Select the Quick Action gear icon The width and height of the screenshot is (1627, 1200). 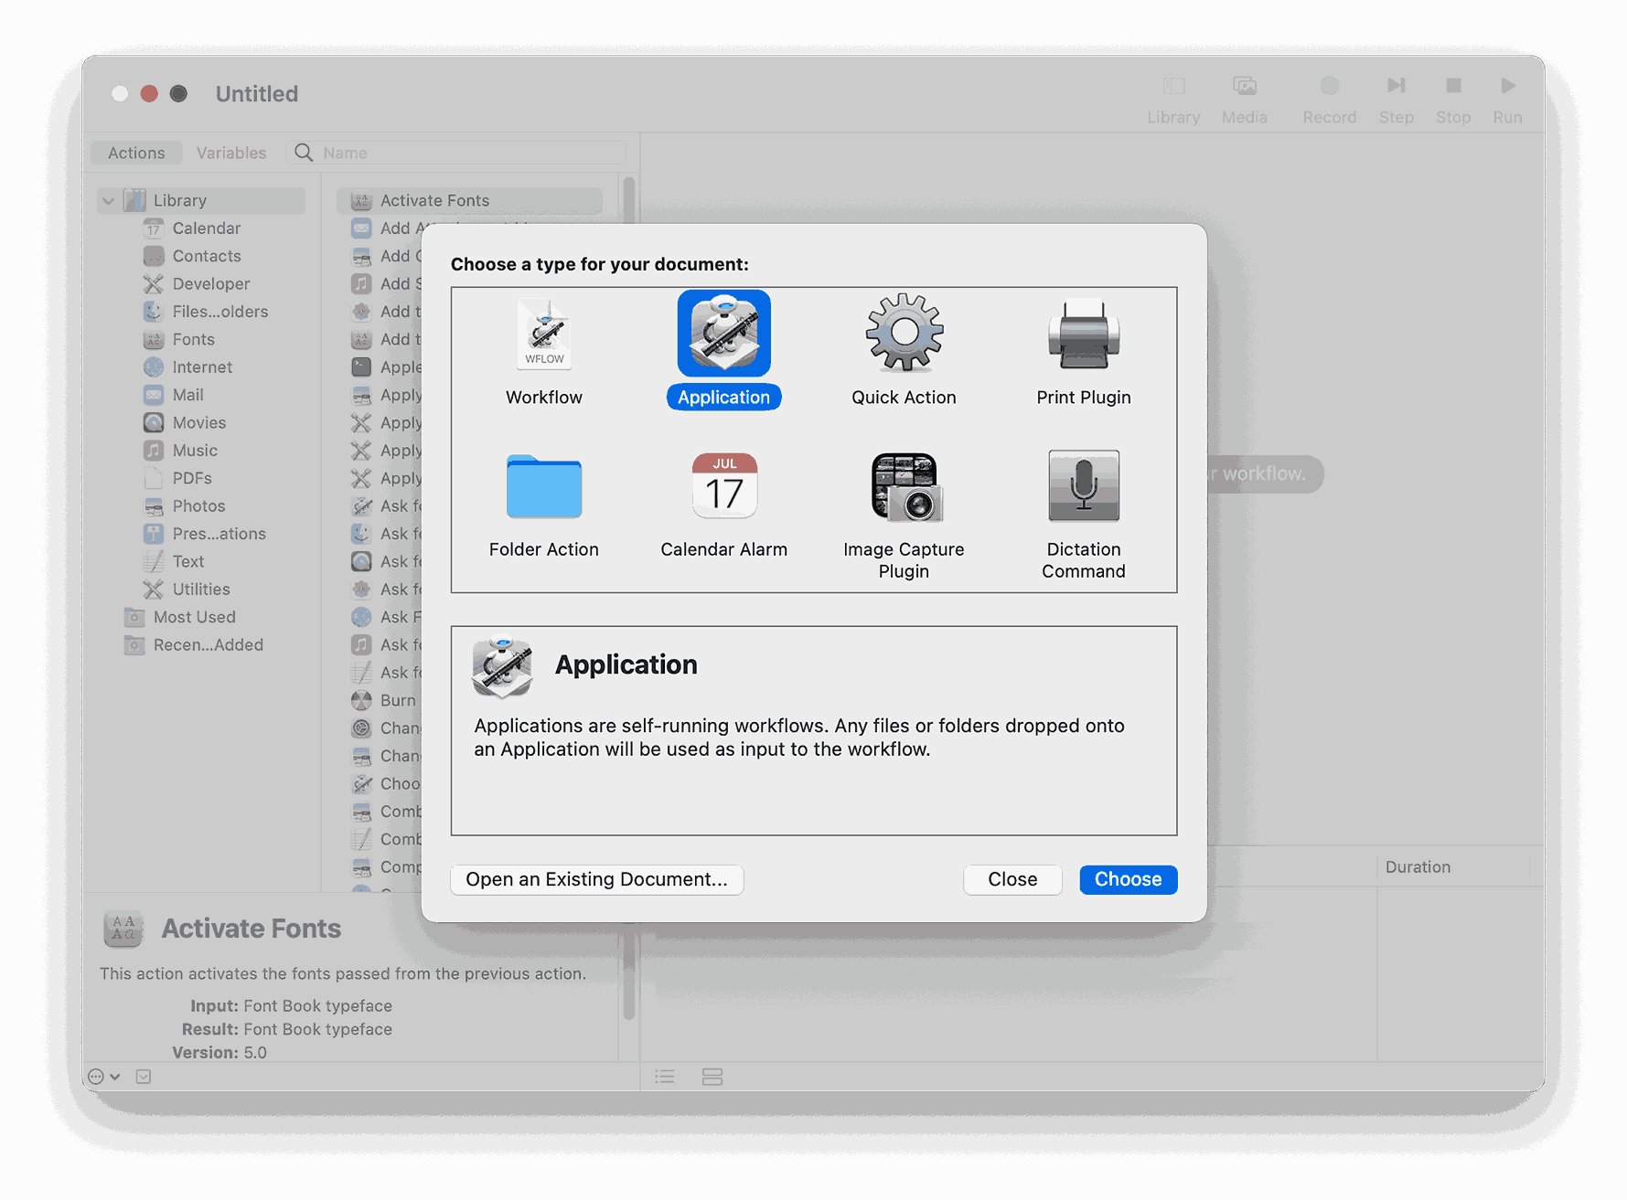coord(904,333)
